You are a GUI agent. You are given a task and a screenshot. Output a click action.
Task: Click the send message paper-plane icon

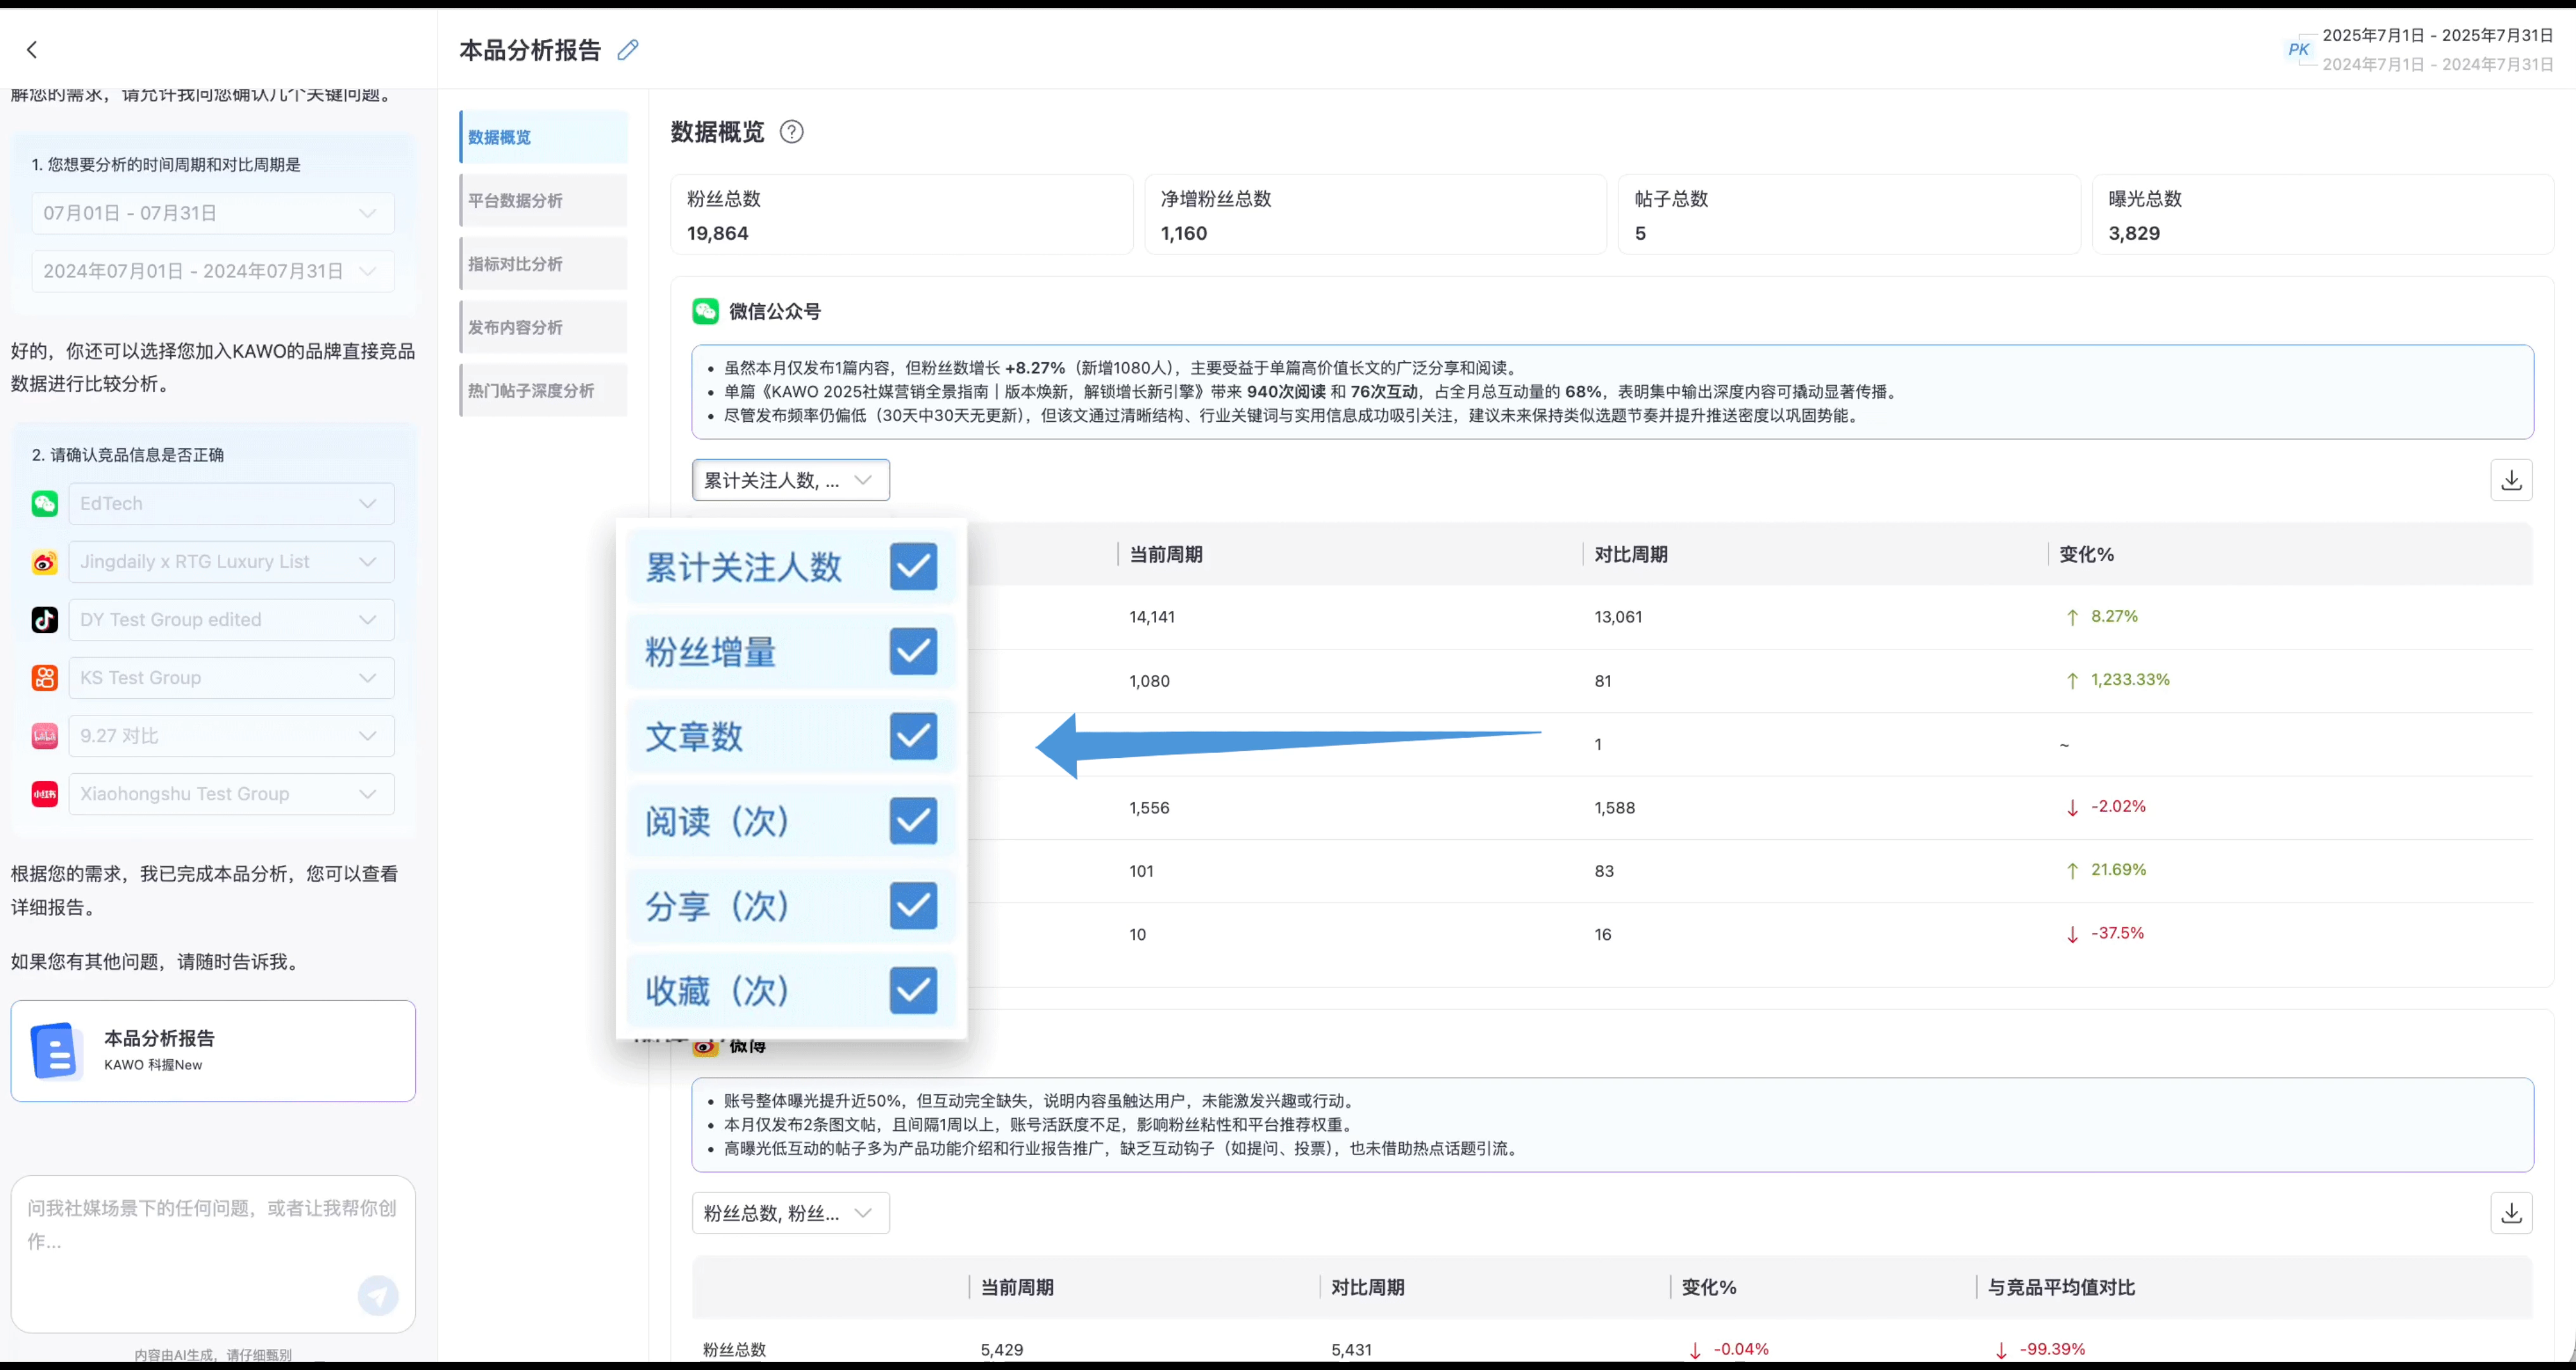pyautogui.click(x=378, y=1295)
